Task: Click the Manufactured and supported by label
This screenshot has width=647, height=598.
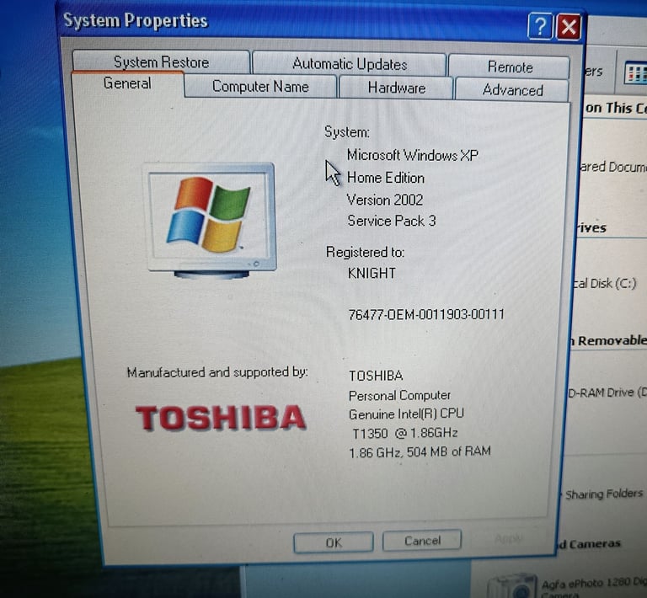Action: [x=217, y=372]
